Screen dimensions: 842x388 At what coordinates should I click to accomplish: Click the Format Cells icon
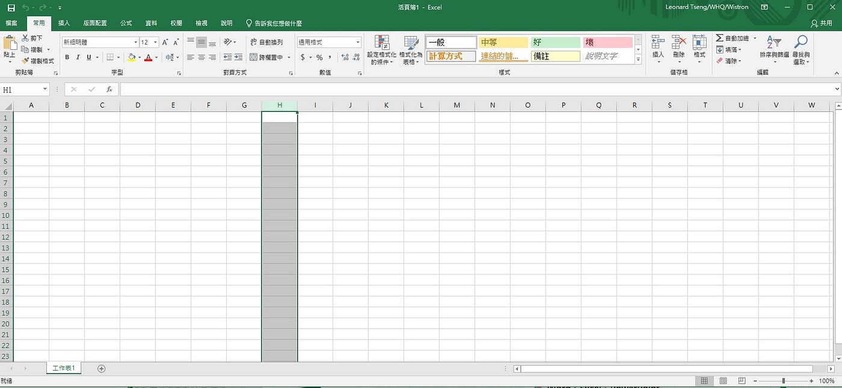pyautogui.click(x=699, y=42)
